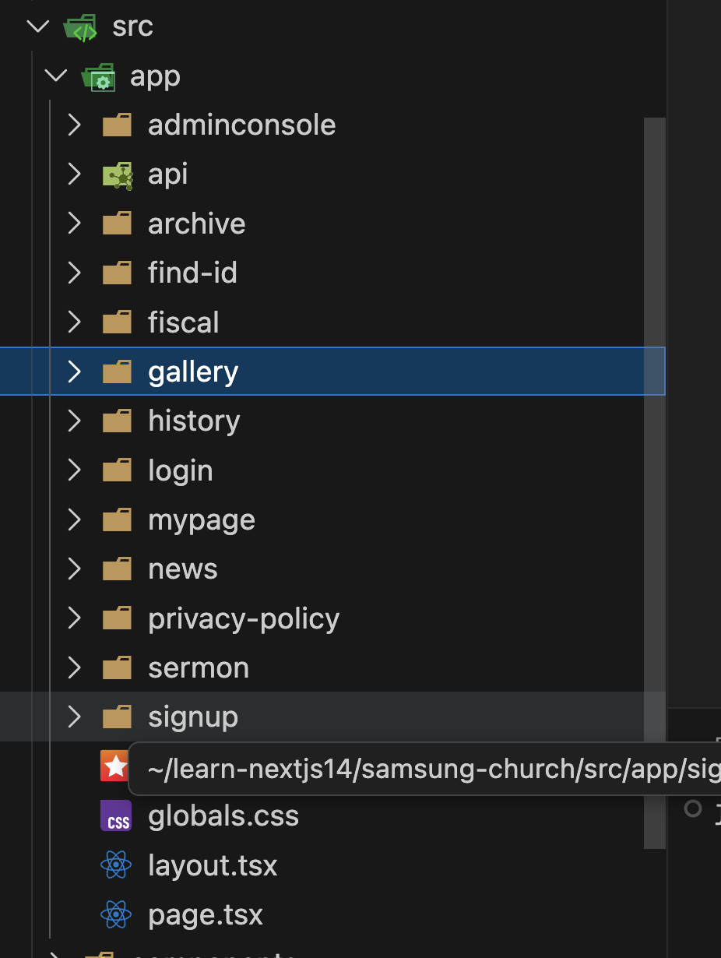This screenshot has height=958, width=721.
Task: Click the adminconsole folder icon
Action: coord(118,125)
